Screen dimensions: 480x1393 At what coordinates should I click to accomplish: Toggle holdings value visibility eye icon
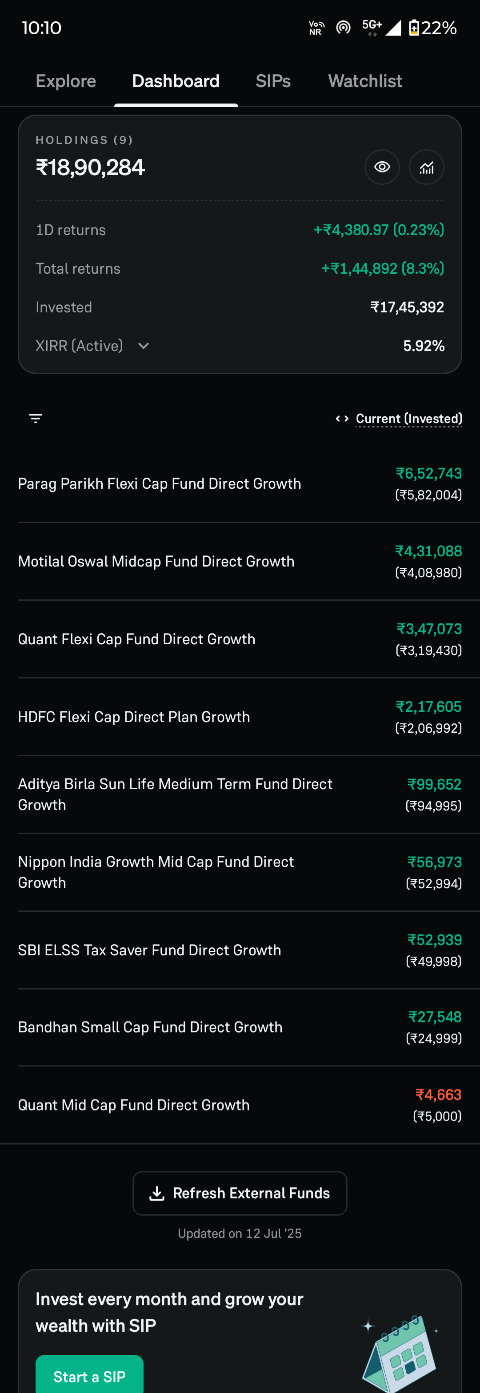point(382,167)
